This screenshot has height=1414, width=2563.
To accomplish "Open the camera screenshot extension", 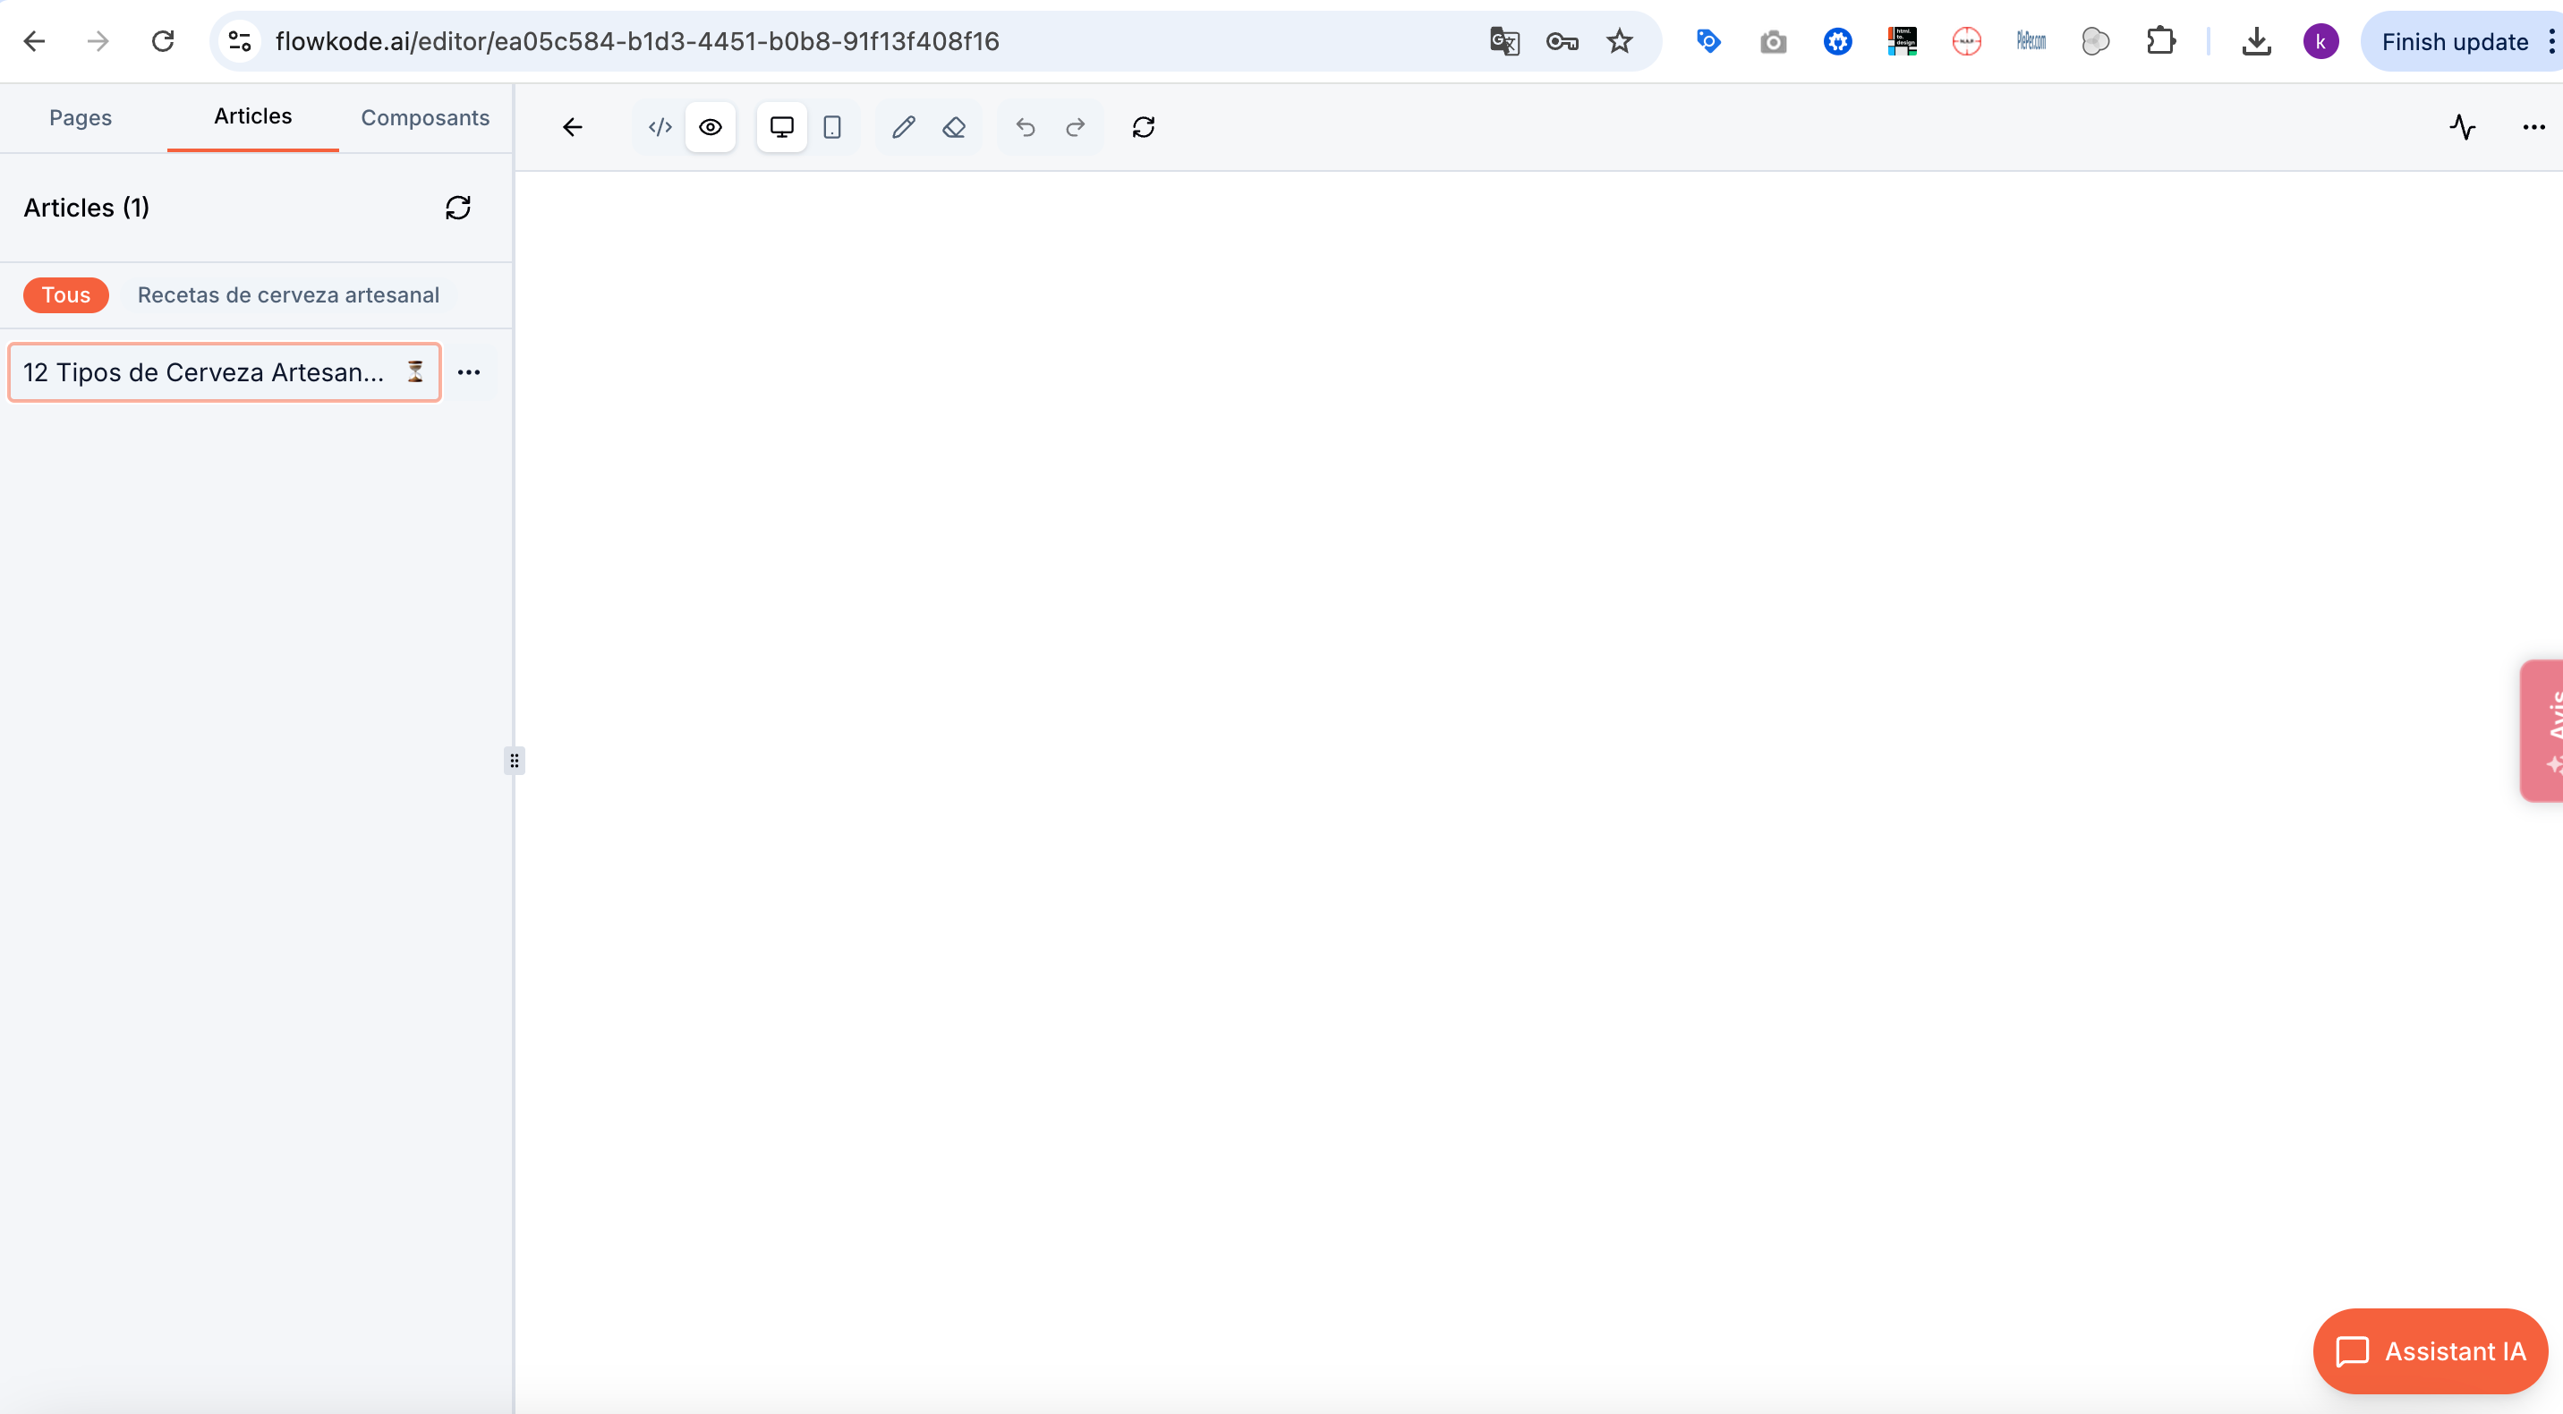I will coord(1773,42).
